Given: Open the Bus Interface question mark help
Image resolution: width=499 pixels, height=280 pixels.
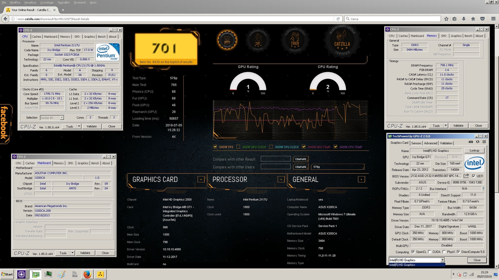Looking at the screenshot, I should tap(483, 188).
